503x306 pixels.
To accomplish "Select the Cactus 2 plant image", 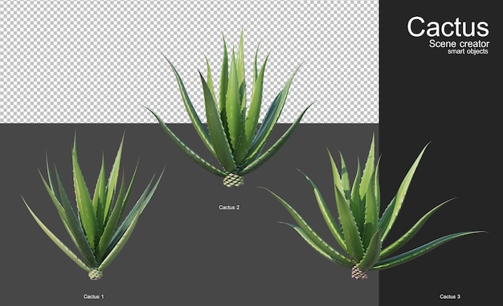I will (x=229, y=109).
